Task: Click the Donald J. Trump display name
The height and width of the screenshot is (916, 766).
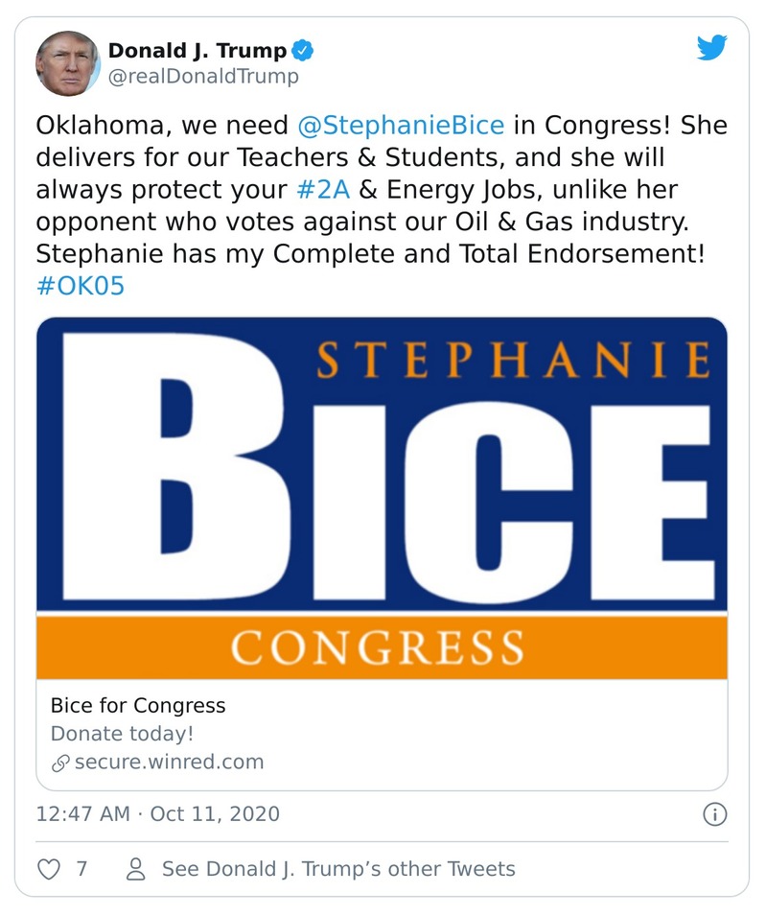Action: 197,51
